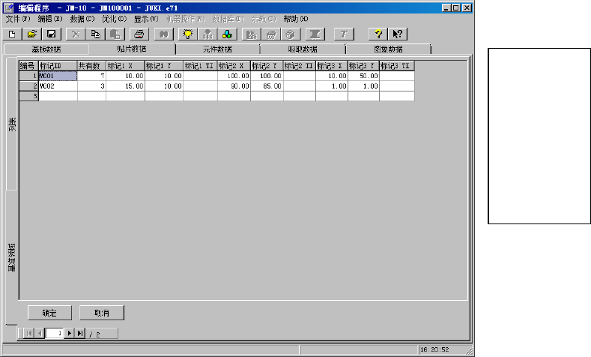Click the 标记1 X column header

(x=126, y=66)
